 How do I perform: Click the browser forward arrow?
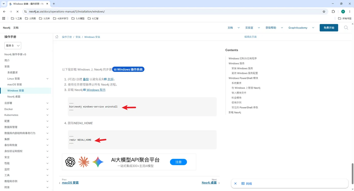(11, 12)
